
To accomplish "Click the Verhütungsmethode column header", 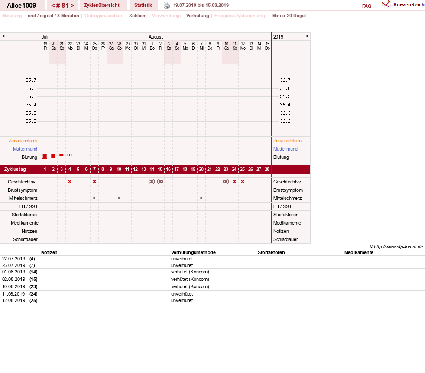I will [193, 253].
